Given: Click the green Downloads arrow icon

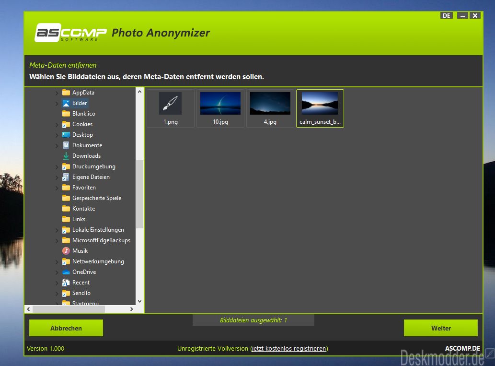Looking at the screenshot, I should (x=66, y=156).
